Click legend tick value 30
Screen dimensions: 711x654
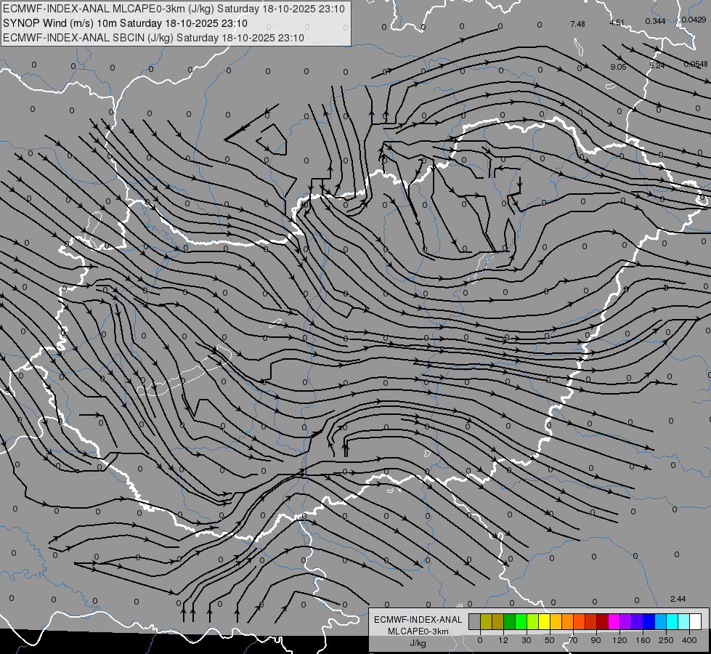(527, 640)
